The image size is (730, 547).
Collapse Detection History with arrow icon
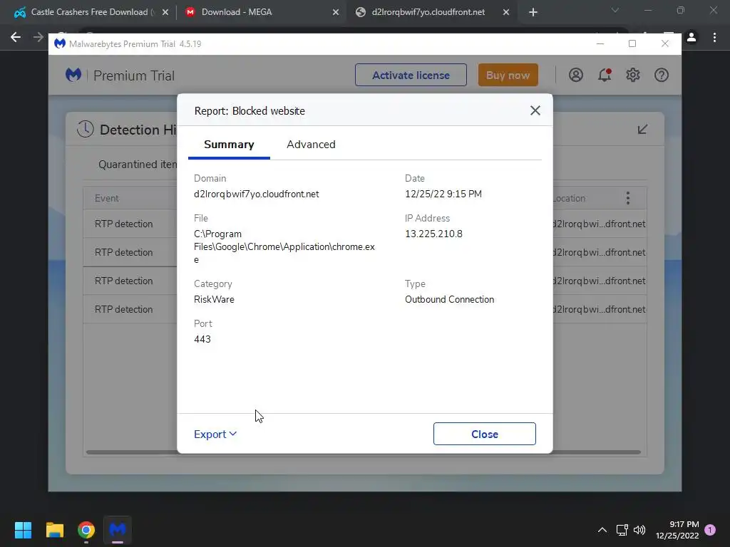coord(642,130)
